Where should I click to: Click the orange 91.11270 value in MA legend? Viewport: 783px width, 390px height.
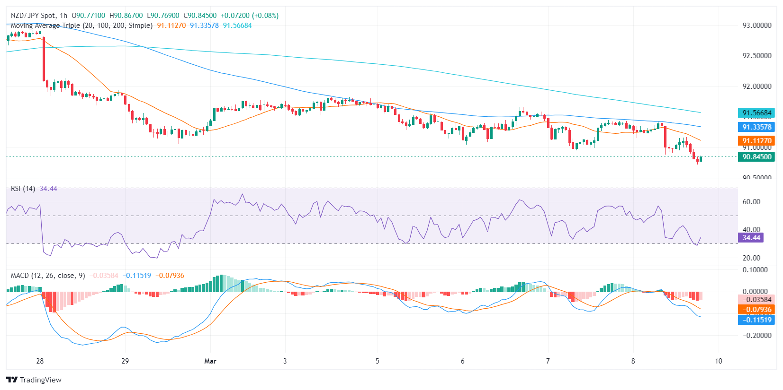tap(171, 26)
